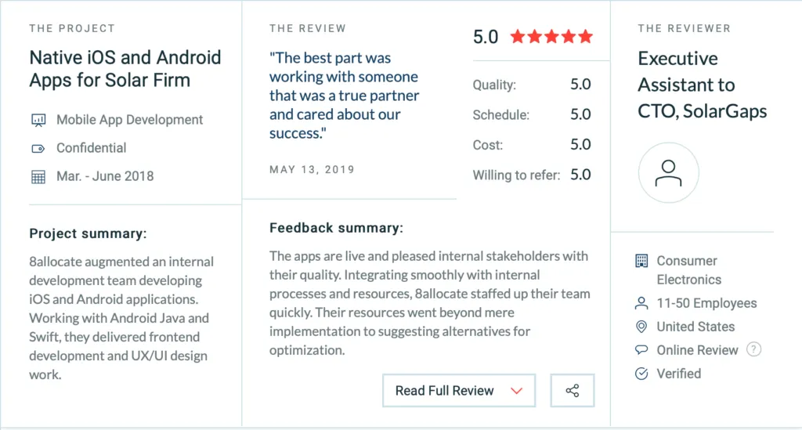802x430 pixels.
Task: Click the Willing to refer score
Action: [580, 175]
